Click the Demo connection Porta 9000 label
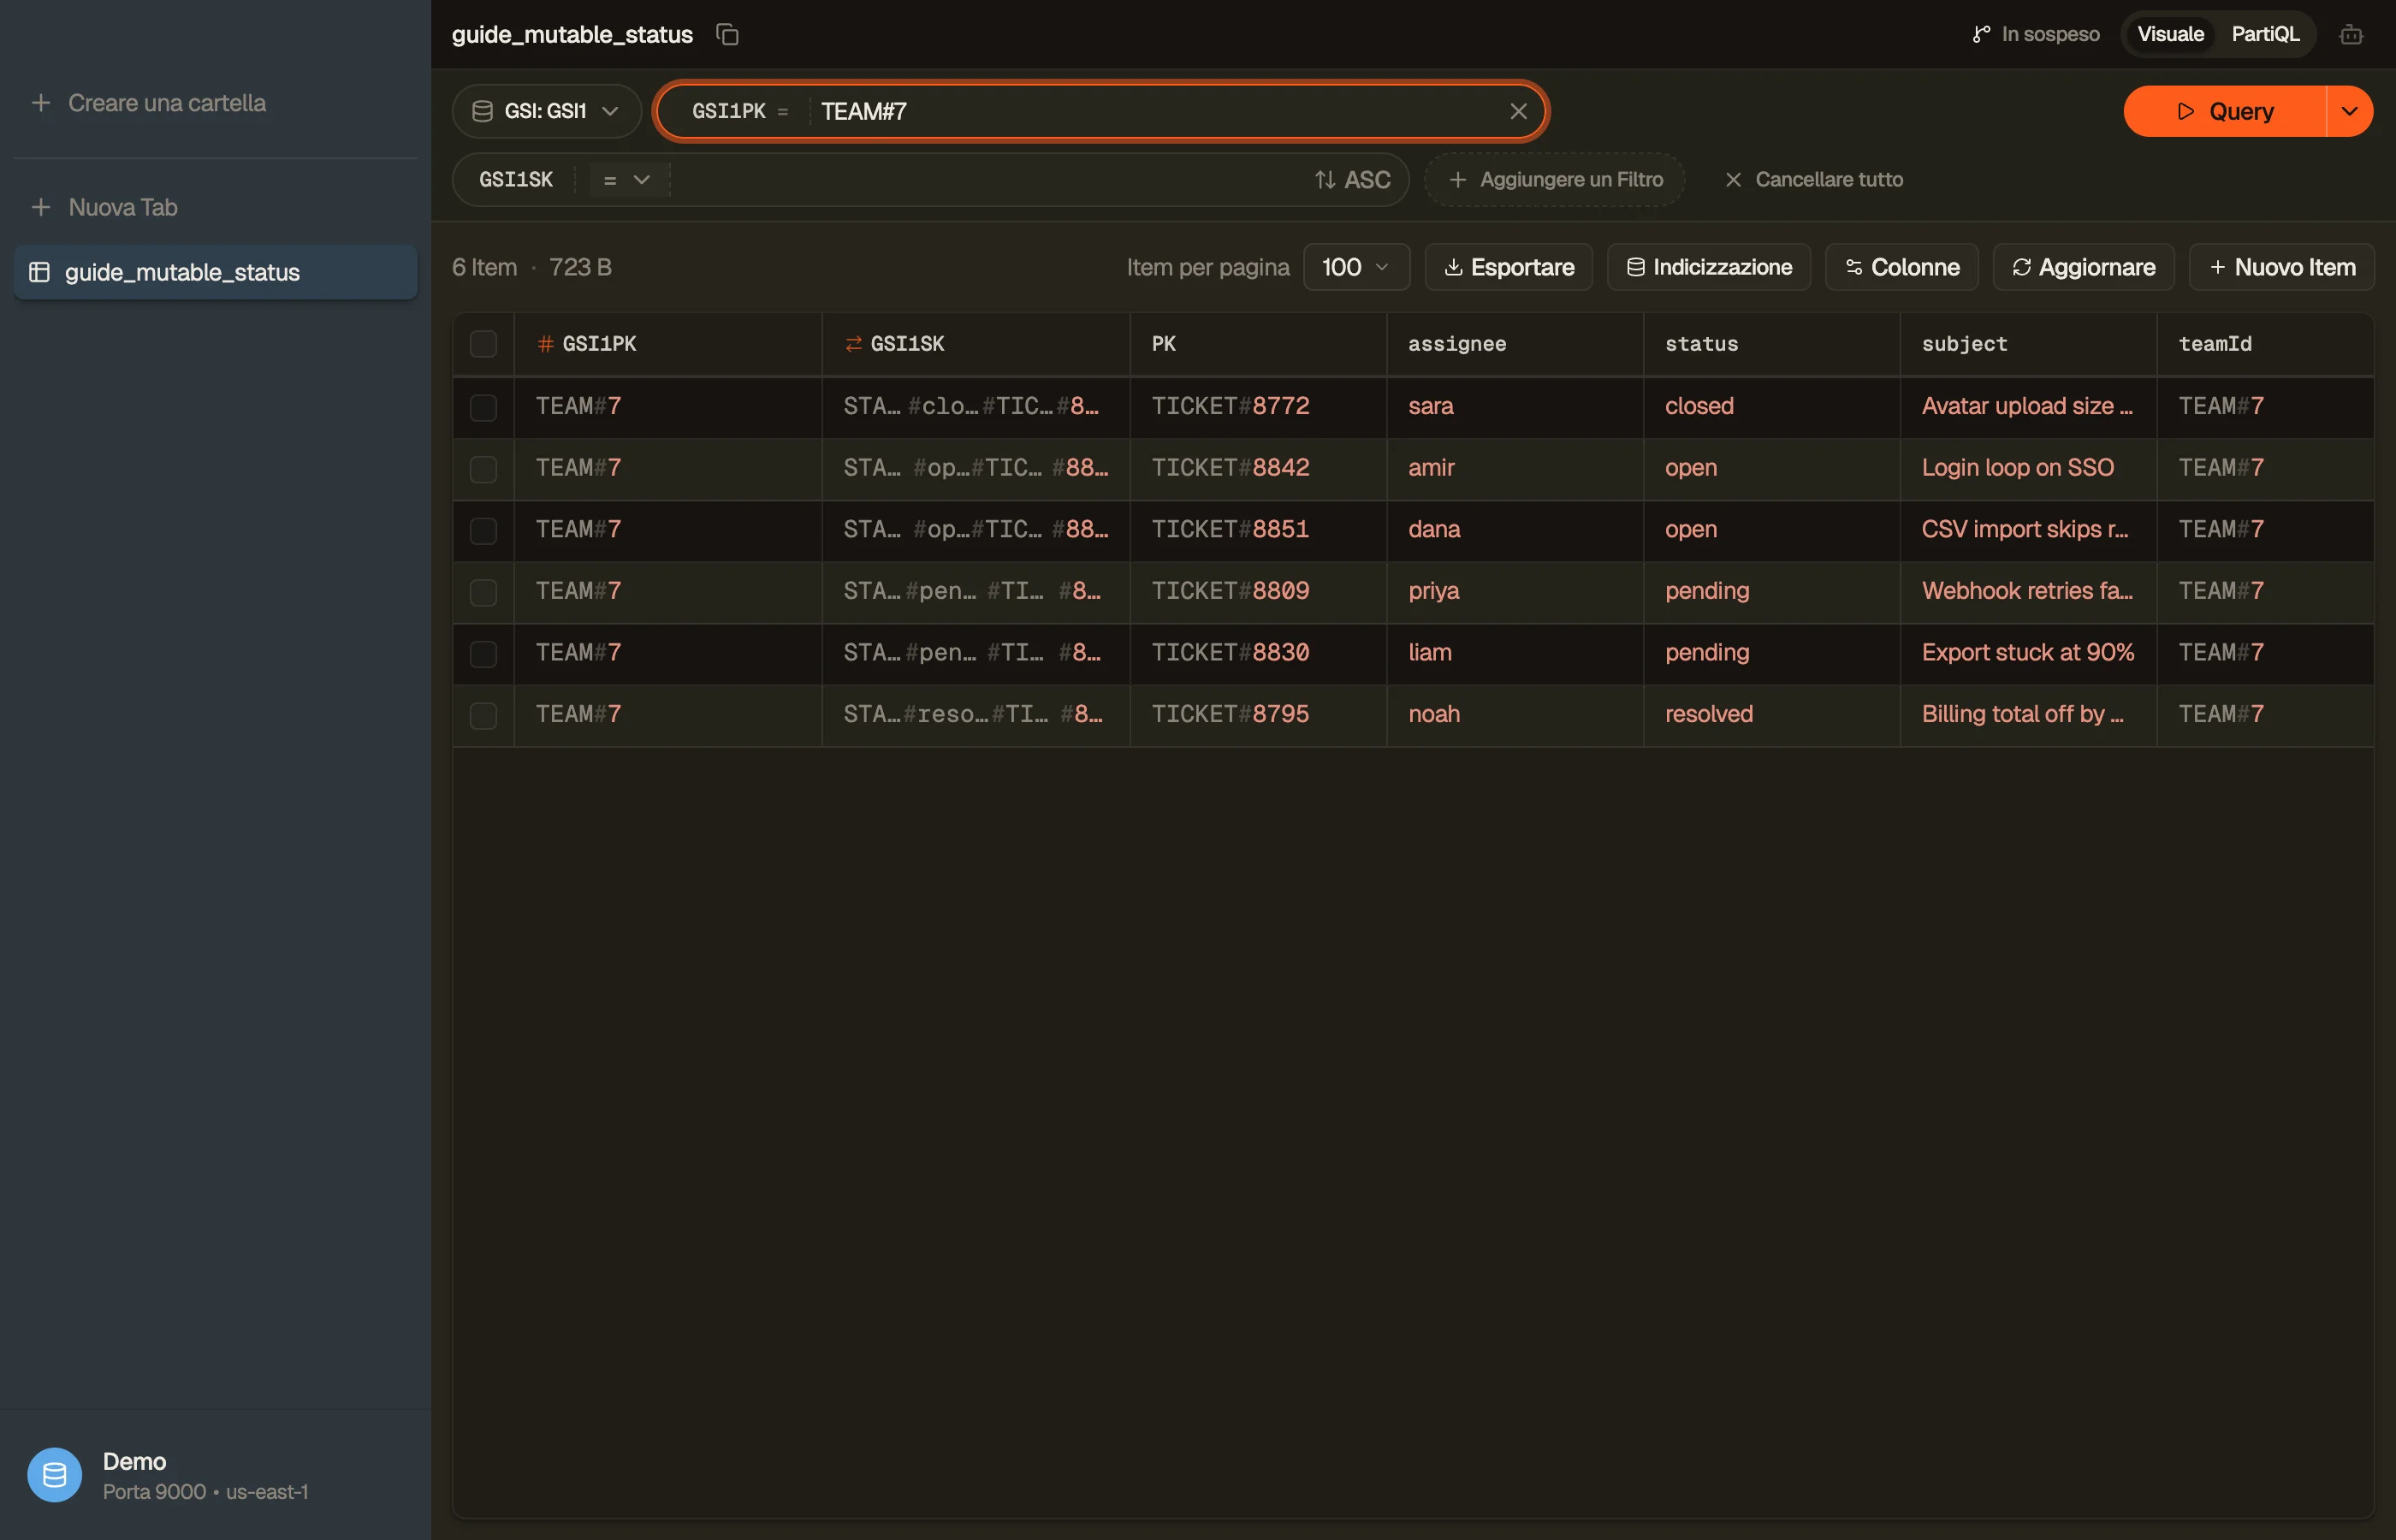Image resolution: width=2396 pixels, height=1540 pixels. (205, 1491)
